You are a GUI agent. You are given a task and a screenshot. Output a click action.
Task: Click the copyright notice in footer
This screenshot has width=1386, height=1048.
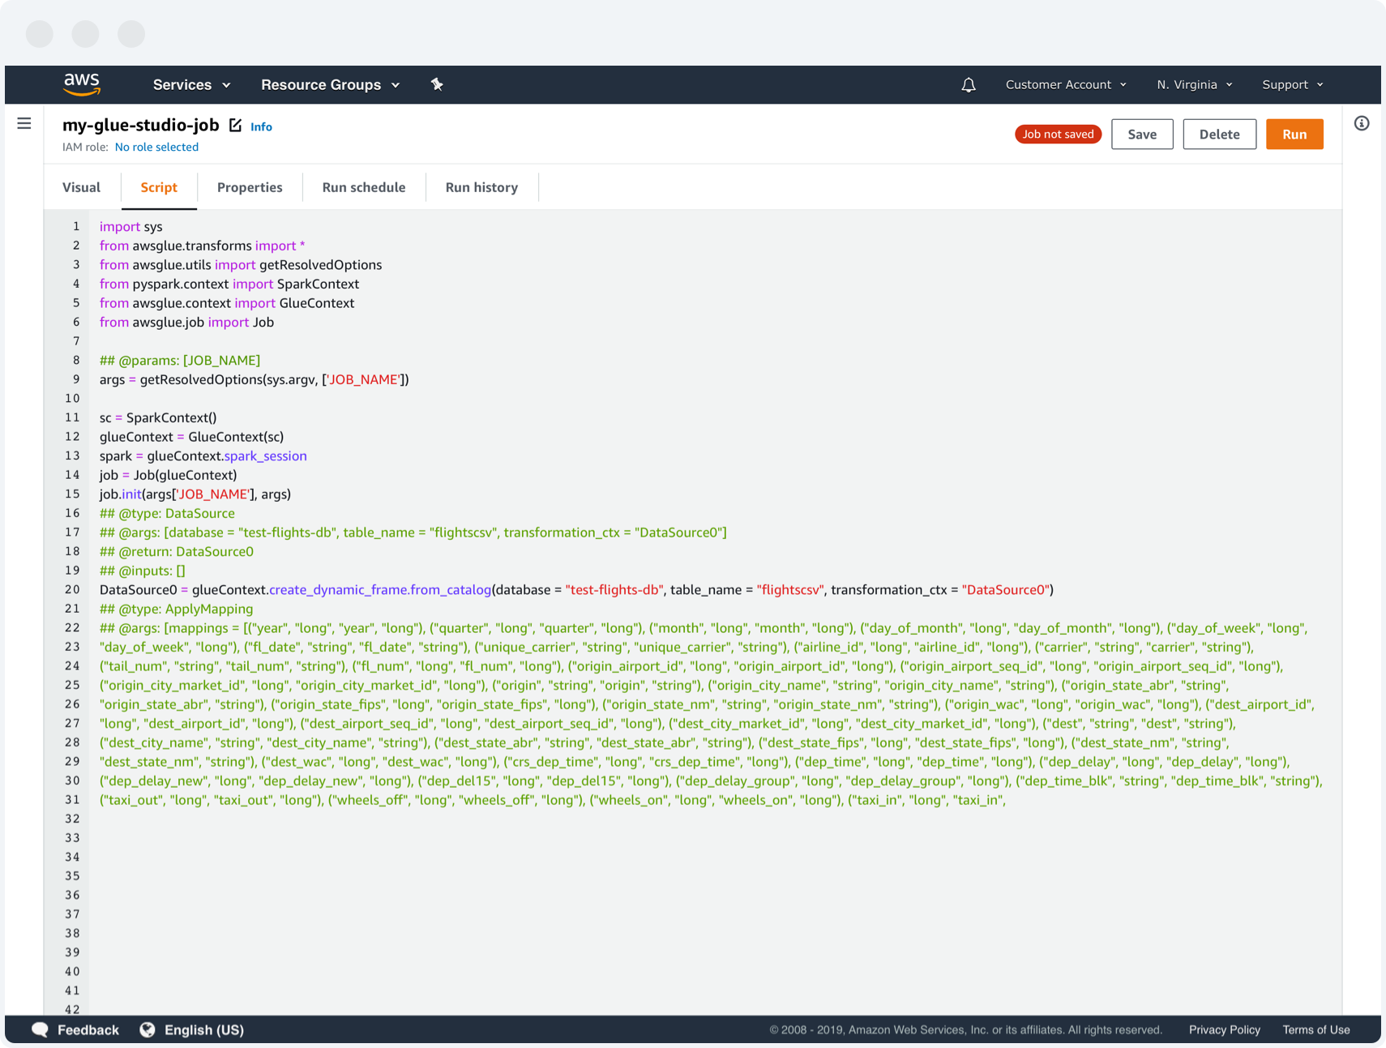(965, 1029)
